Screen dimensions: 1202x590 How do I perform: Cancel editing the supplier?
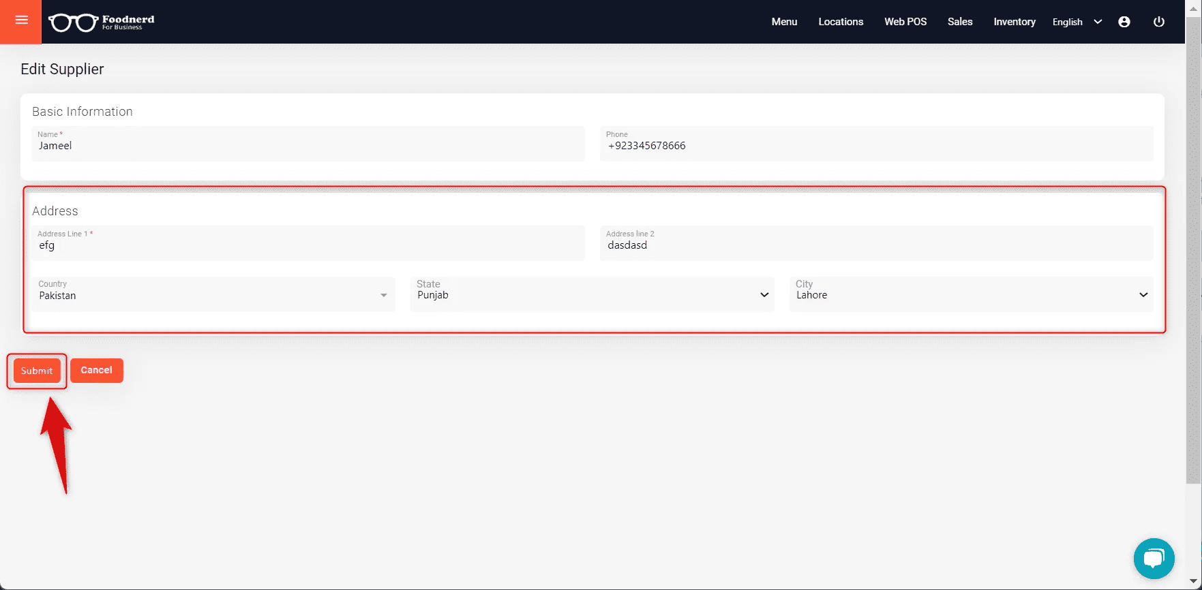(97, 370)
